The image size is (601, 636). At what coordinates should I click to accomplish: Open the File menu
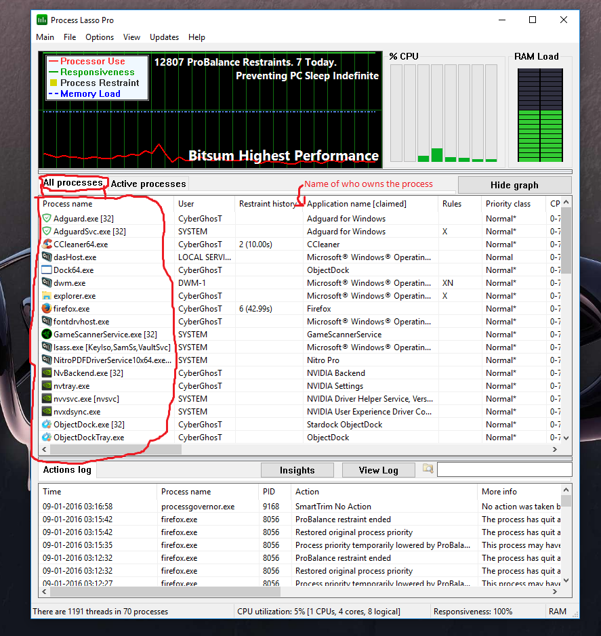[x=70, y=37]
